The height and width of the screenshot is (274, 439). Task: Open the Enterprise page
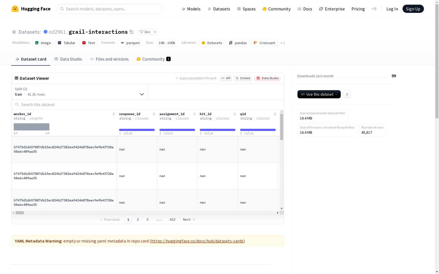coord(332,9)
